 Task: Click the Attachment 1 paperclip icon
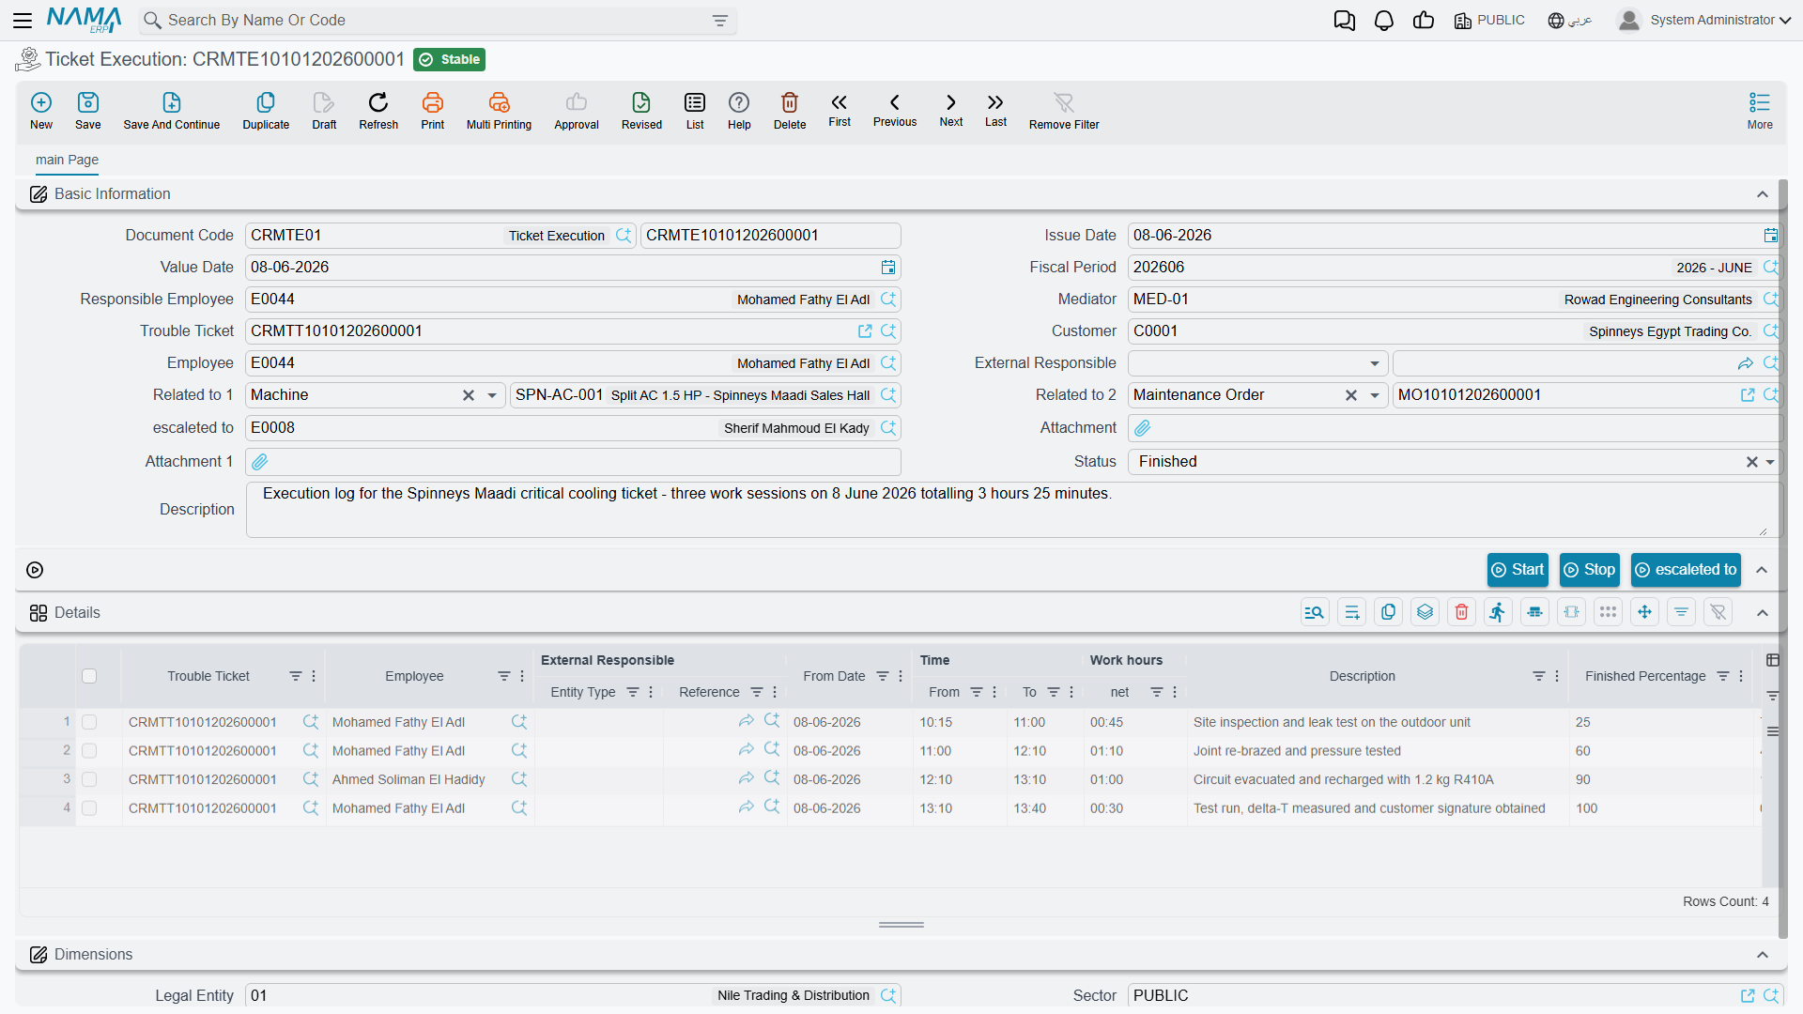point(260,462)
